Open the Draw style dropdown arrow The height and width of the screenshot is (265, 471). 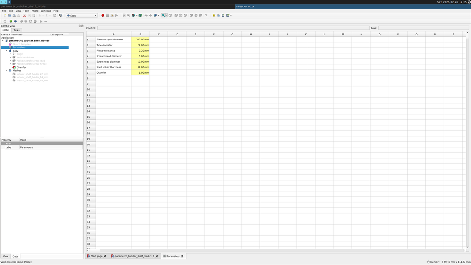tap(137, 15)
